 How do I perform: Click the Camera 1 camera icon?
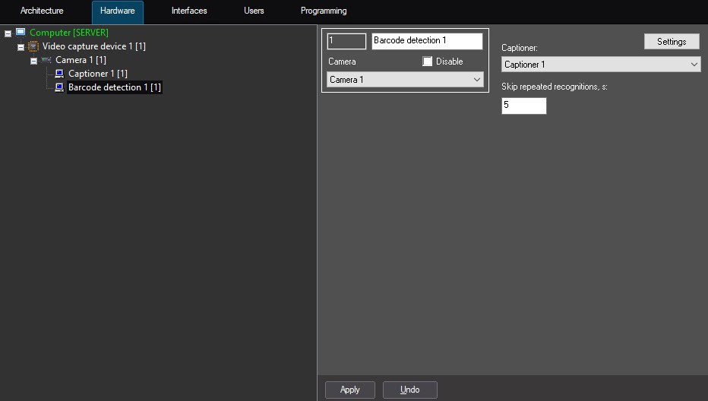46,59
